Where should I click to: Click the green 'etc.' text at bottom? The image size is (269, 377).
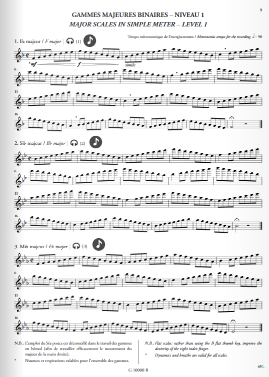pos(261,367)
